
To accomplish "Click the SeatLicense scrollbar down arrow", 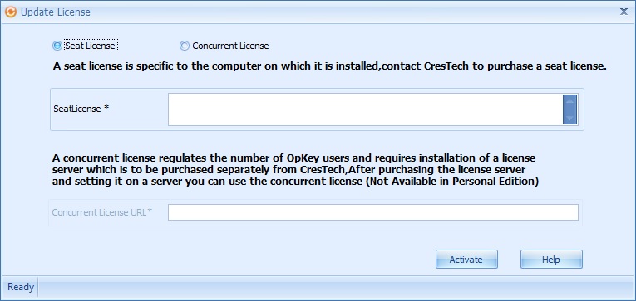I will click(x=569, y=118).
